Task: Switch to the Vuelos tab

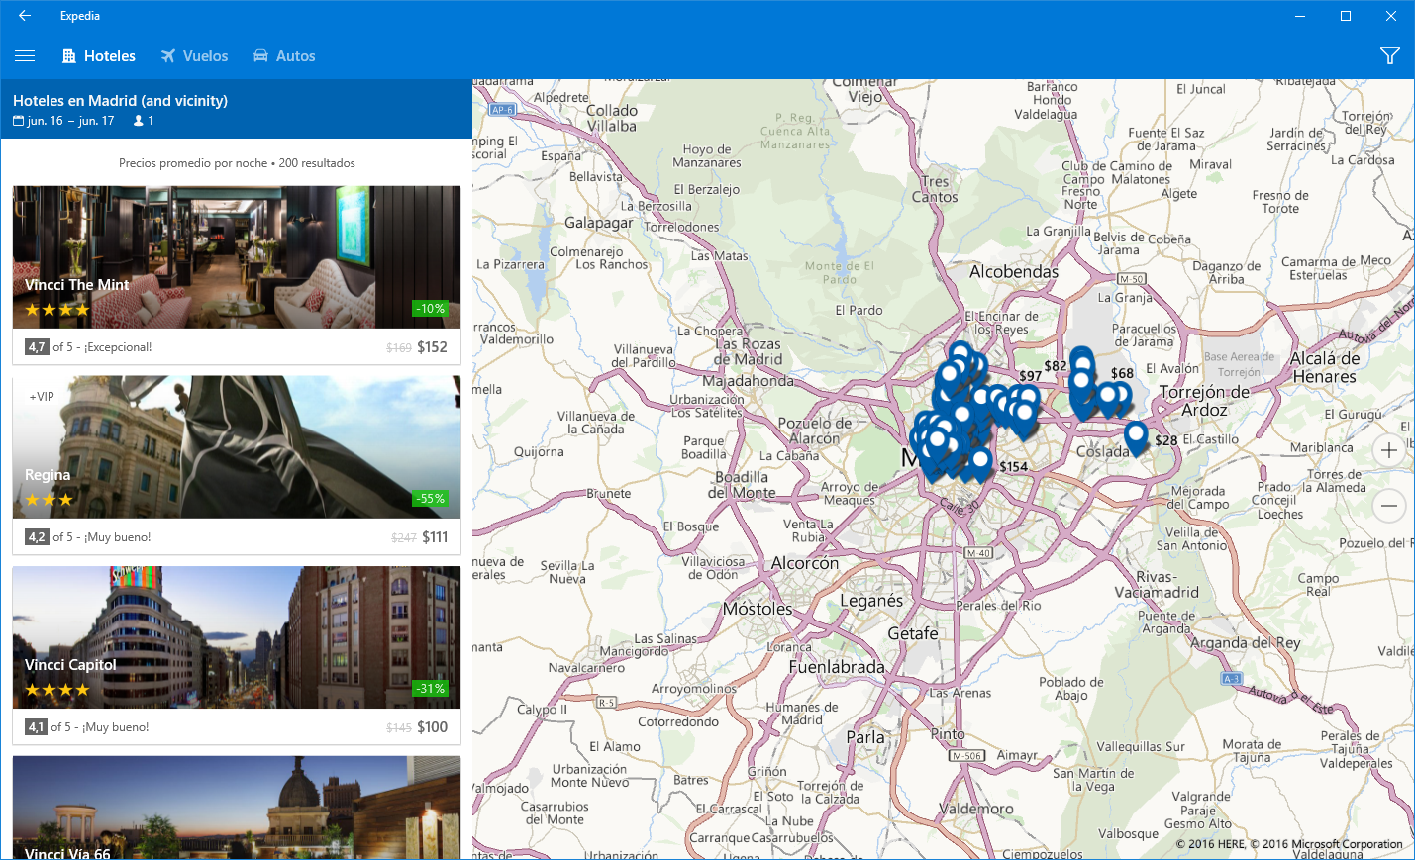Action: pyautogui.click(x=194, y=56)
